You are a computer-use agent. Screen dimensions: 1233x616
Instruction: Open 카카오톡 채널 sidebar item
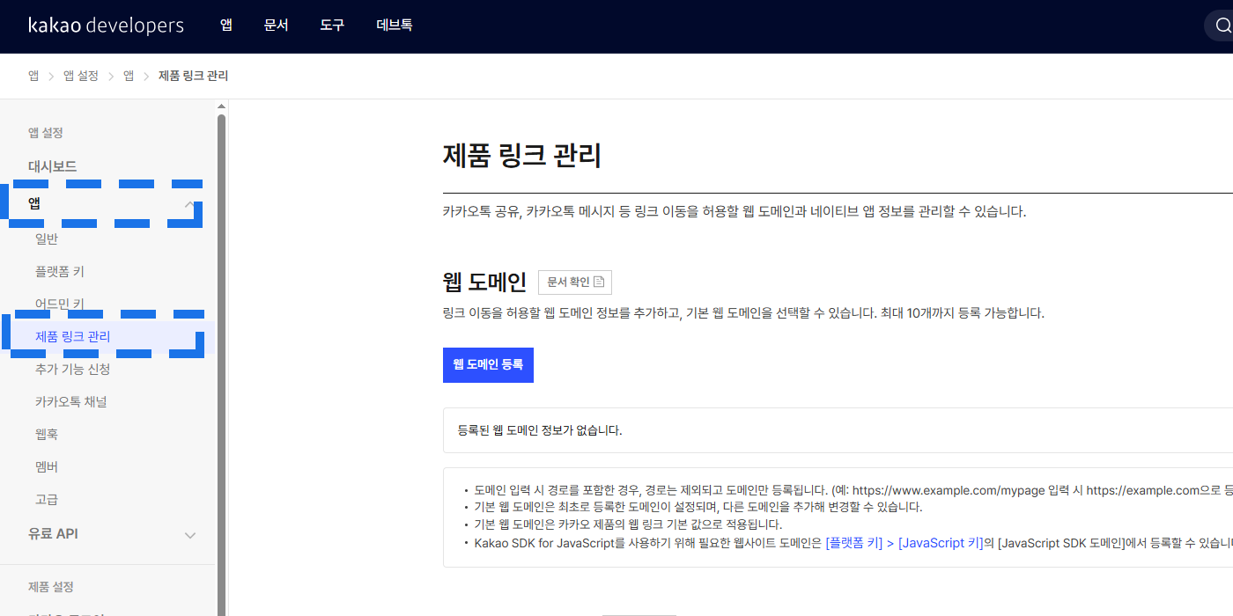point(70,402)
